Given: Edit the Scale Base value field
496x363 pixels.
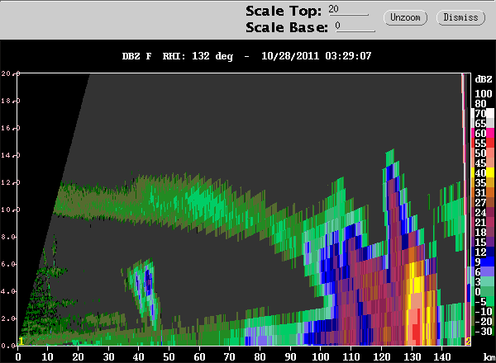Looking at the screenshot, I should [355, 26].
